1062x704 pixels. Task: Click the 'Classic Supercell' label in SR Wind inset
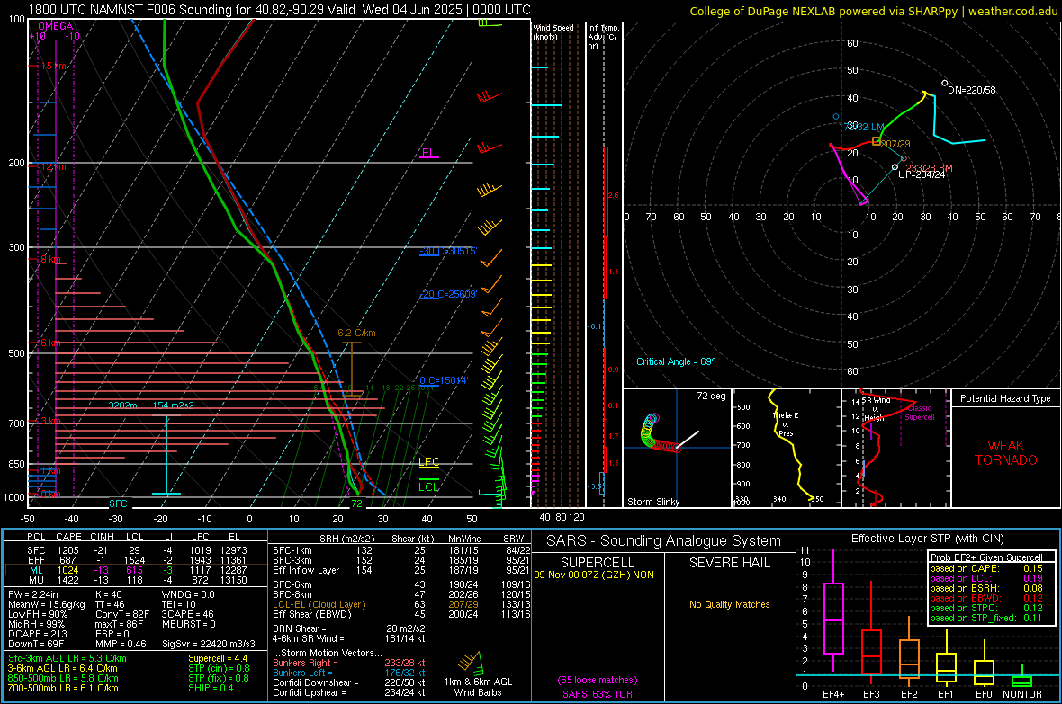(x=919, y=413)
